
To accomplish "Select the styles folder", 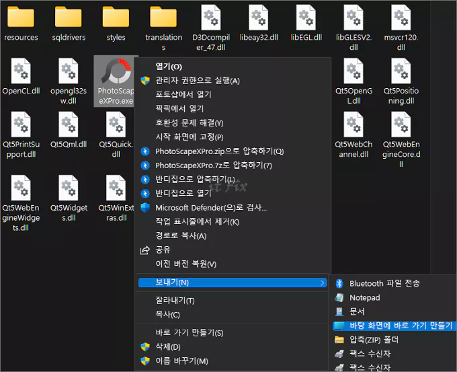I will (x=116, y=24).
